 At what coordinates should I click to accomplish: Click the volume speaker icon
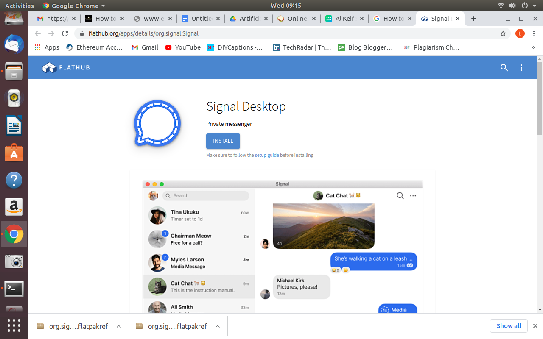pos(512,6)
